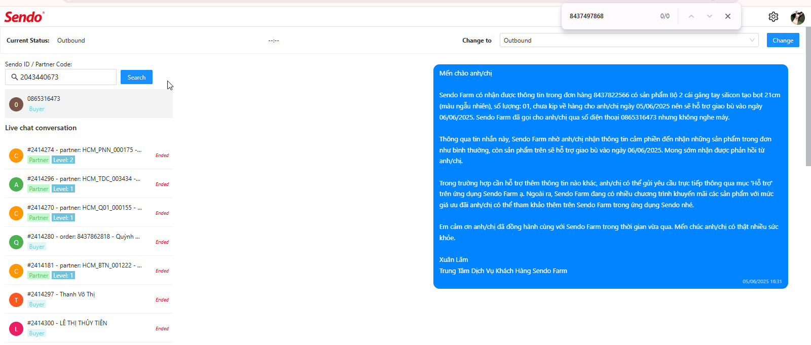Go to next find result arrow
Screen dimensions: 811x345
pyautogui.click(x=710, y=16)
